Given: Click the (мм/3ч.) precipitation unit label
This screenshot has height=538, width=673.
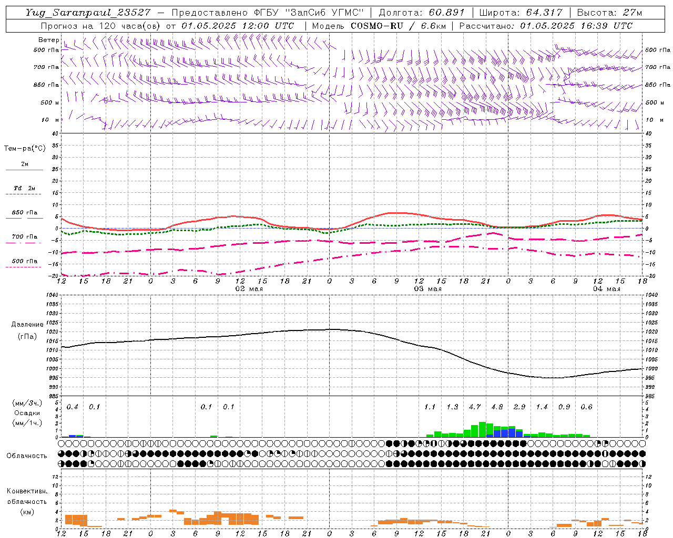Looking at the screenshot, I should click(27, 403).
